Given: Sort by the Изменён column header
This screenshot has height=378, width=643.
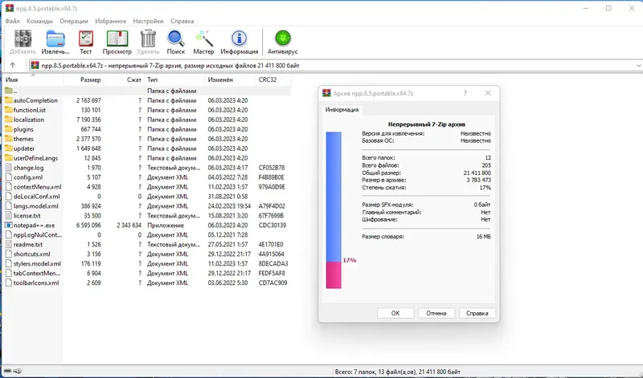Looking at the screenshot, I should pos(230,79).
